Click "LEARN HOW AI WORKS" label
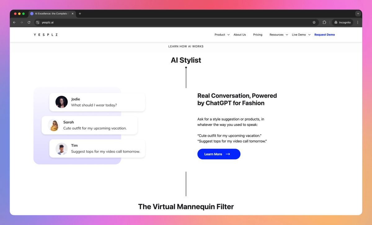Viewport: 372px width, 225px height. pyautogui.click(x=186, y=46)
